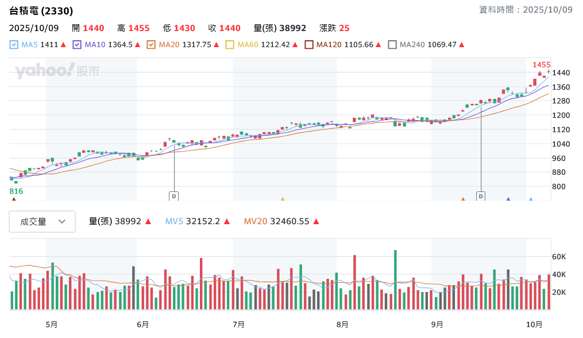This screenshot has height=338, width=583.
Task: Click the yellow triangle marker in mid-July
Action: click(283, 199)
